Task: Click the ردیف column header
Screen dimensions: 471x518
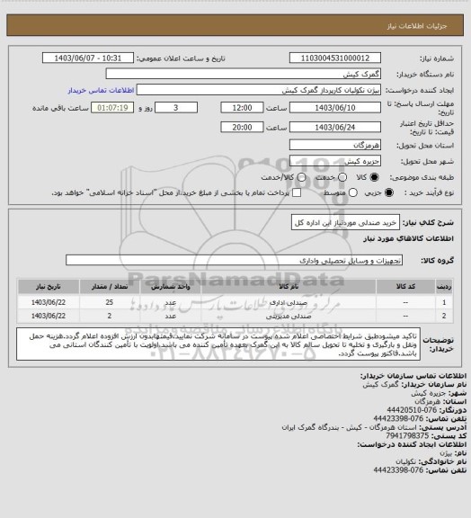Action: tap(444, 286)
